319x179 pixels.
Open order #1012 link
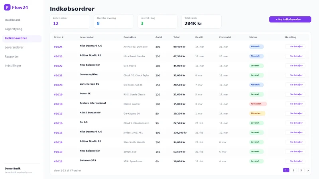(x=58, y=161)
